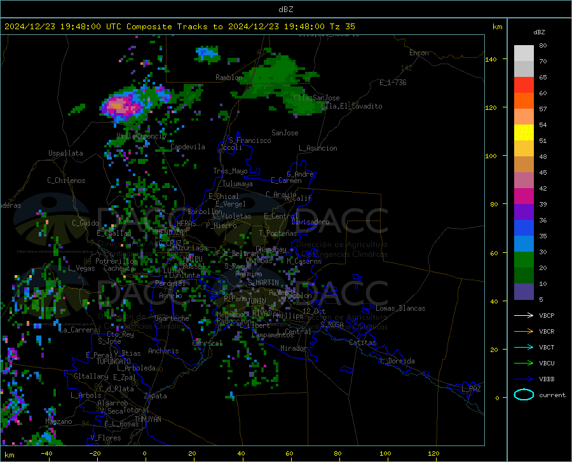Click the TUNUYAN label on the map
The image size is (572, 462).
(147, 419)
